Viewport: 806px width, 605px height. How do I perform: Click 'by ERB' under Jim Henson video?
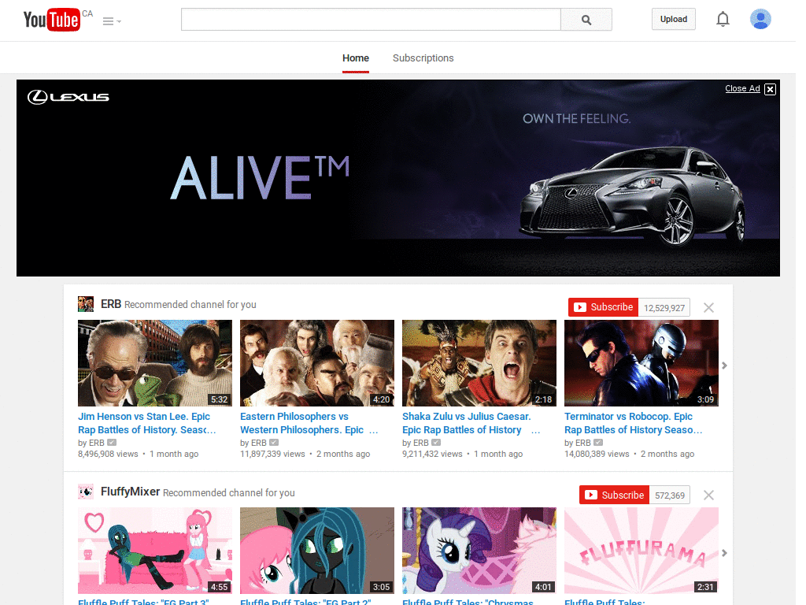pyautogui.click(x=91, y=443)
